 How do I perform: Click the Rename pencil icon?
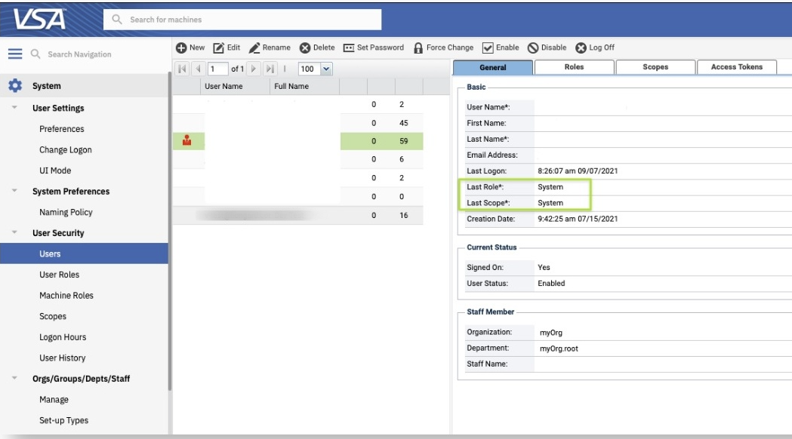(x=254, y=48)
